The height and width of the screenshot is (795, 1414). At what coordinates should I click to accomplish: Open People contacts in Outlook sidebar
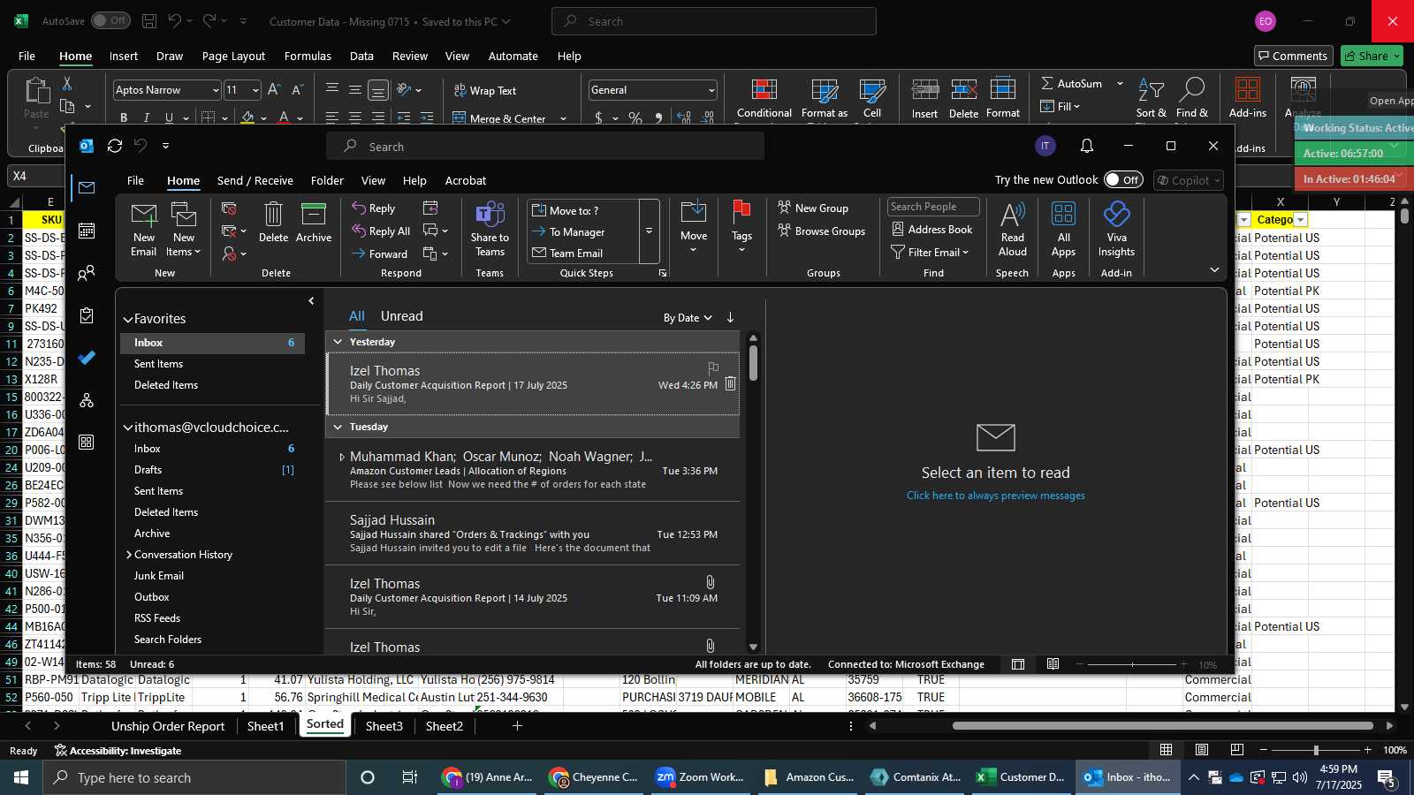(87, 274)
